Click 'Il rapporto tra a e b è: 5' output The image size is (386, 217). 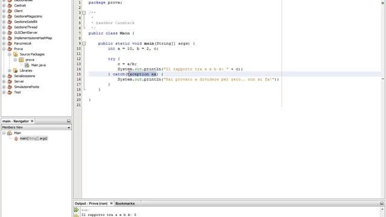pyautogui.click(x=109, y=215)
